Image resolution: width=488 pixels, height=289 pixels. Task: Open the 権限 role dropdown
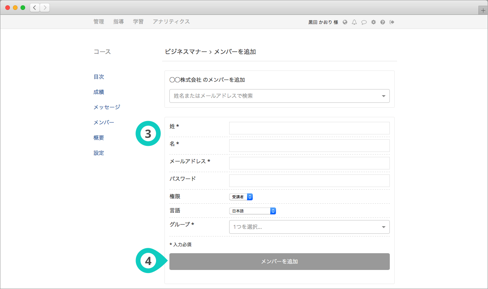click(241, 197)
